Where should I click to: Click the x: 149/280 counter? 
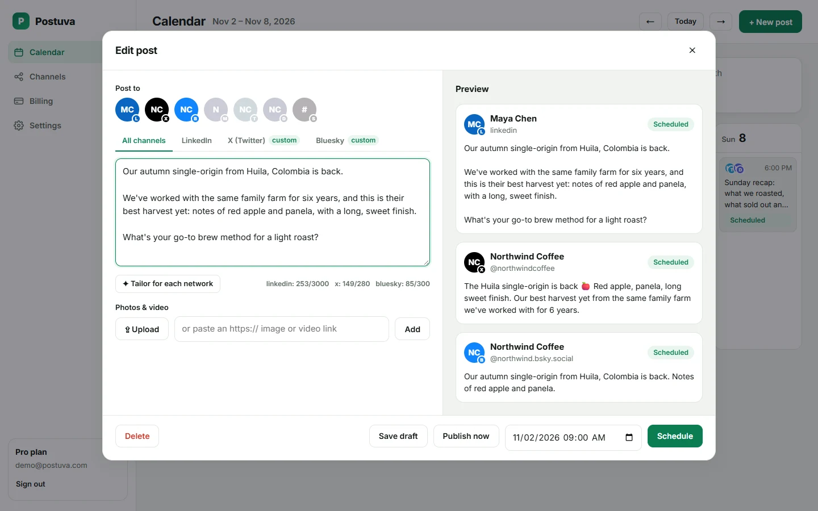click(352, 284)
